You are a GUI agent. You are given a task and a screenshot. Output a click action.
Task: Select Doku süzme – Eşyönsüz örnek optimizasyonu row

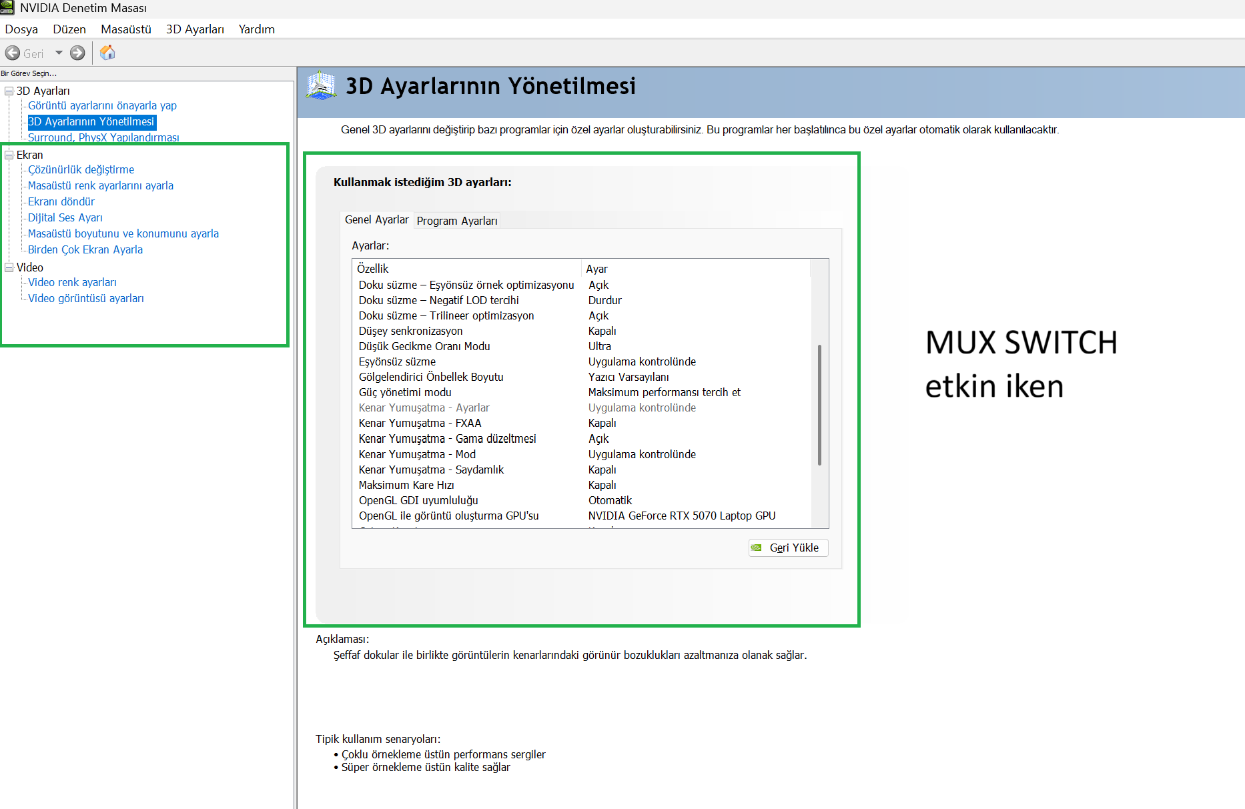[582, 285]
